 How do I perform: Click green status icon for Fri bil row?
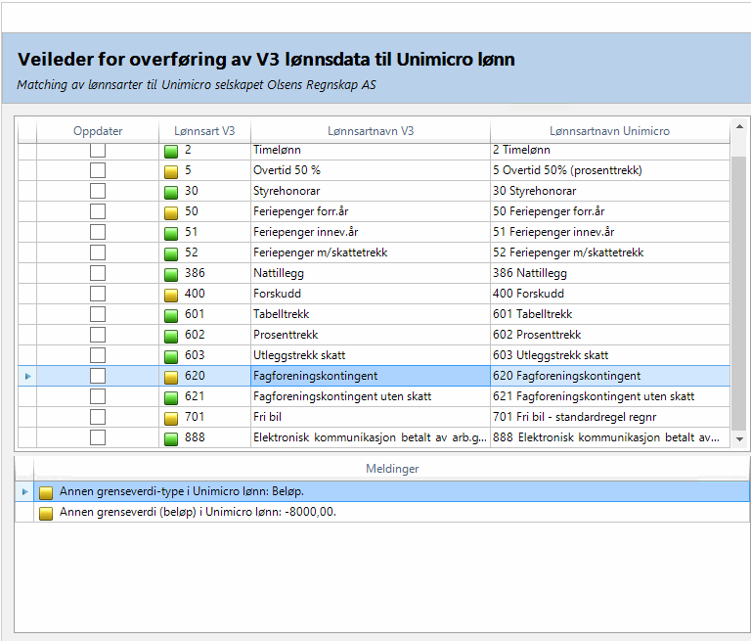coord(171,417)
